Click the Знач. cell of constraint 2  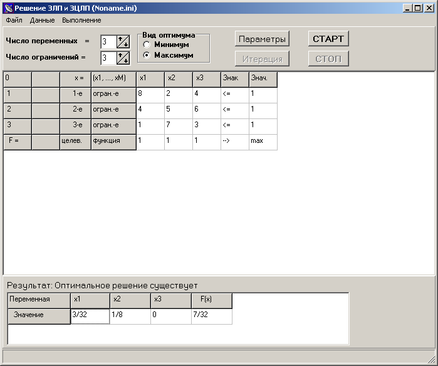point(263,111)
